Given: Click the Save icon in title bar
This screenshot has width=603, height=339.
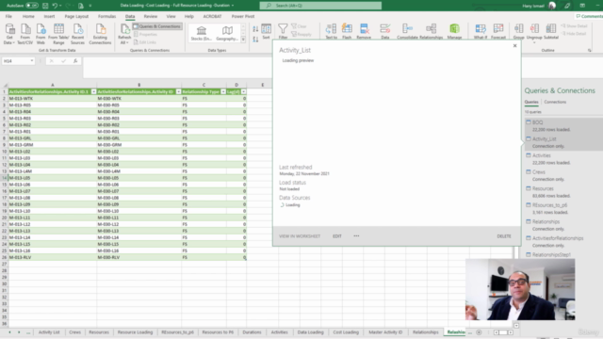Looking at the screenshot, I should (45, 6).
